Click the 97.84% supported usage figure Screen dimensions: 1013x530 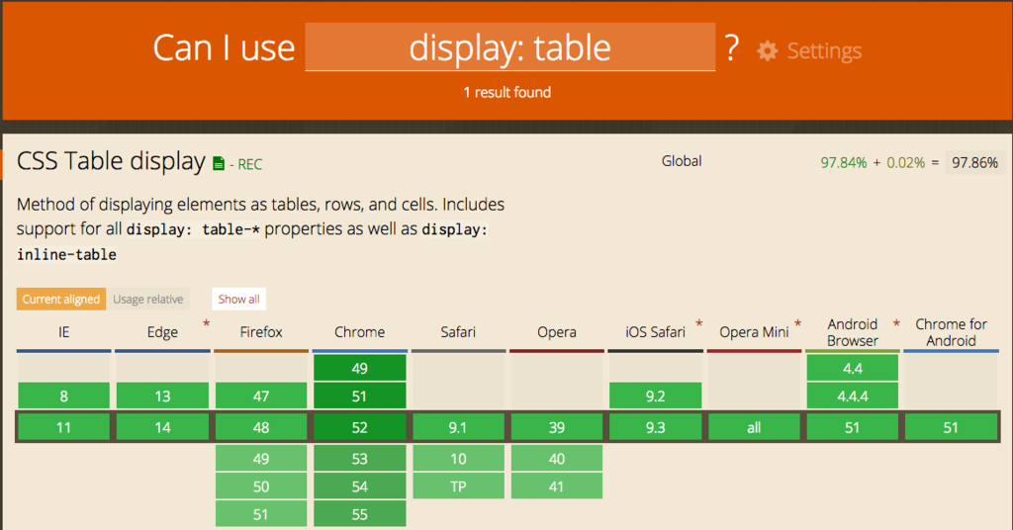pyautogui.click(x=843, y=163)
